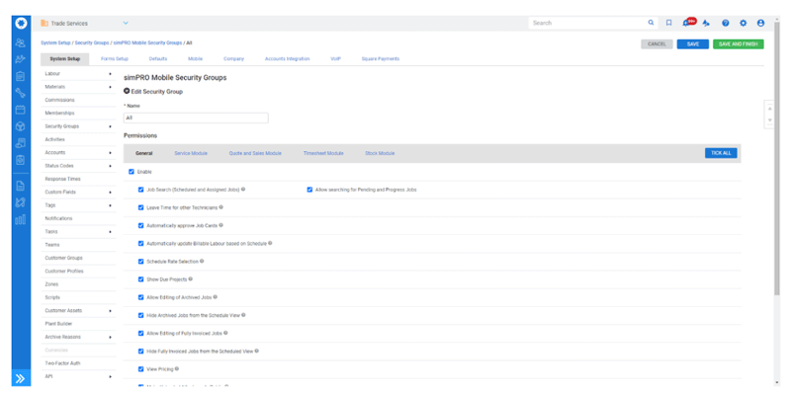Open the help question-mark icon in top bar
The width and height of the screenshot is (791, 395).
coord(726,23)
